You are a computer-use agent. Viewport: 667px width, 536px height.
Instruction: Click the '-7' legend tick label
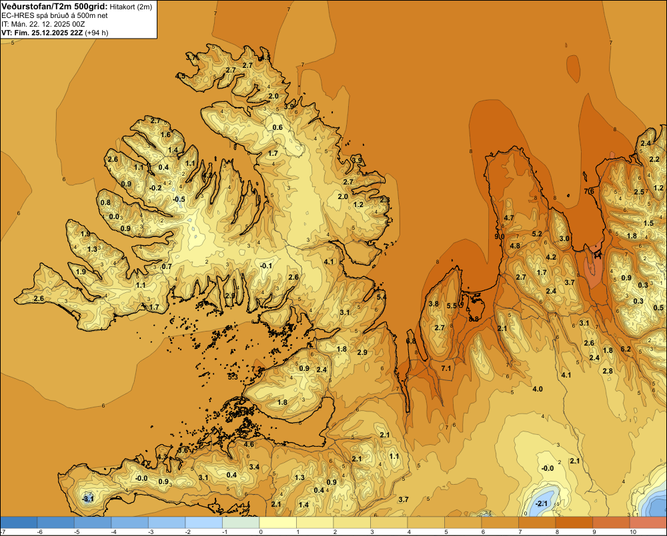click(x=3, y=532)
